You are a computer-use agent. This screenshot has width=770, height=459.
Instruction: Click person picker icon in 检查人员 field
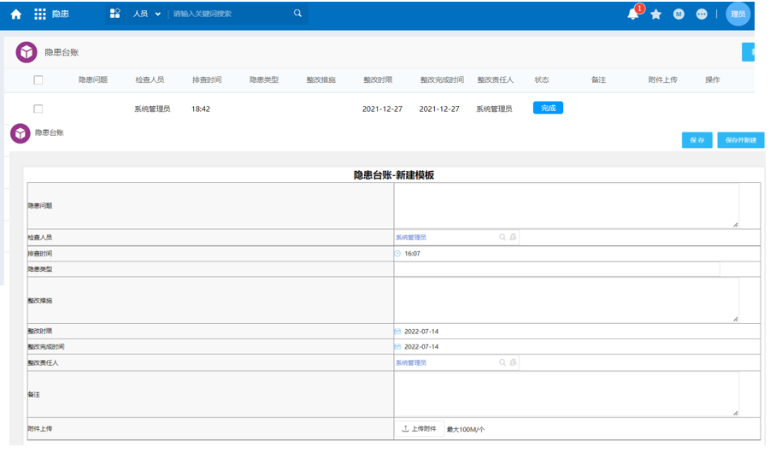coord(513,237)
